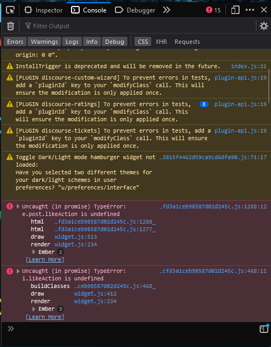Viewport: 271px width, 347px height.
Task: Open plugin-api.js:19 link for discourse-custom-wizard
Action: [x=241, y=77]
